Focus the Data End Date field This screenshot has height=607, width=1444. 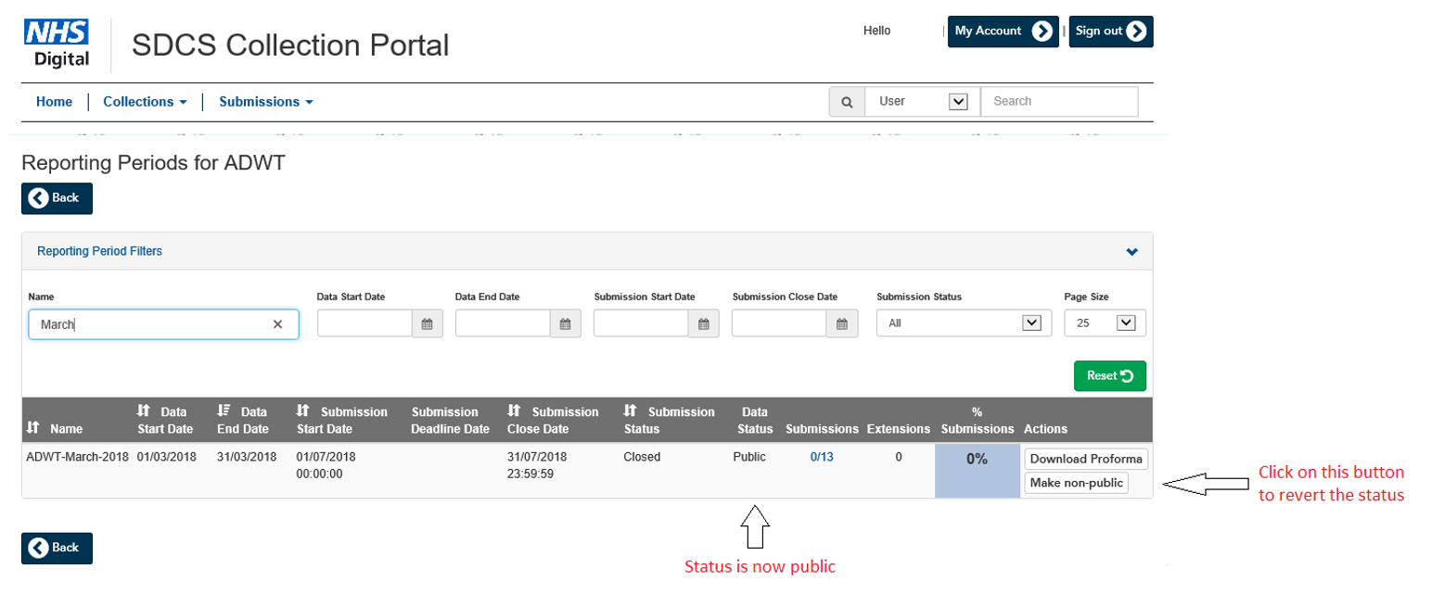(x=503, y=323)
